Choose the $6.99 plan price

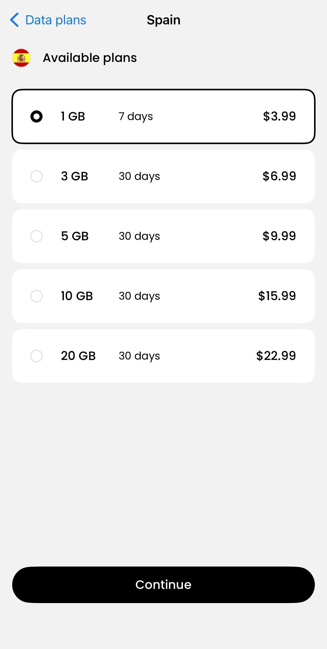(x=279, y=176)
